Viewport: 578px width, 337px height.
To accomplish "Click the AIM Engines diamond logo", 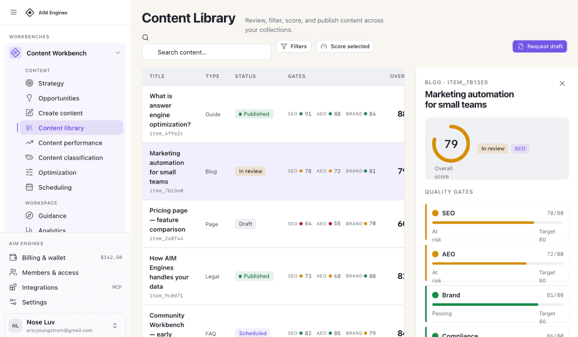I will click(x=29, y=12).
